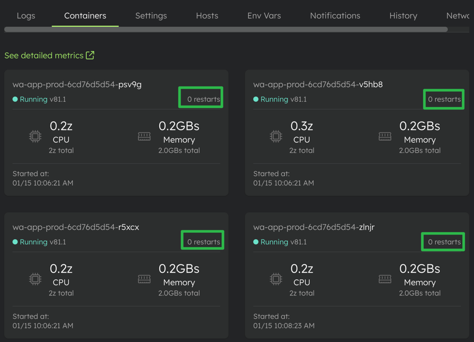Click the CPU chip icon in psv9g card

pos(35,137)
